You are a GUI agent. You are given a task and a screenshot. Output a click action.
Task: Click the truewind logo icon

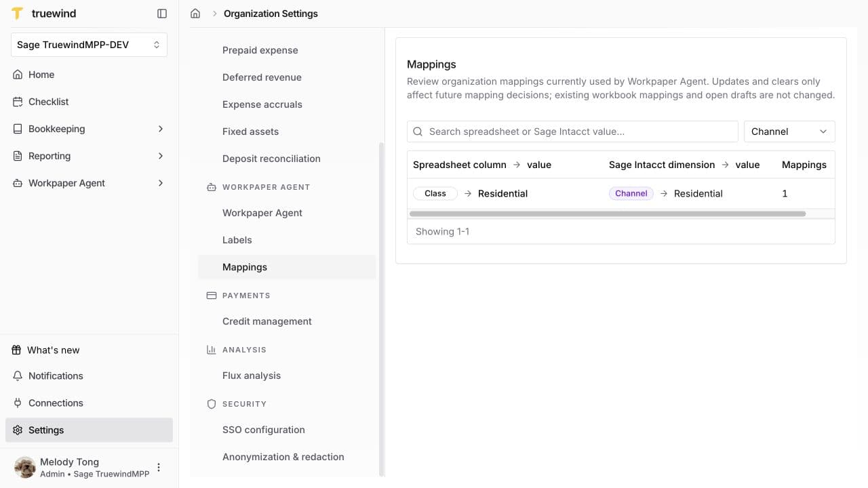pos(18,14)
